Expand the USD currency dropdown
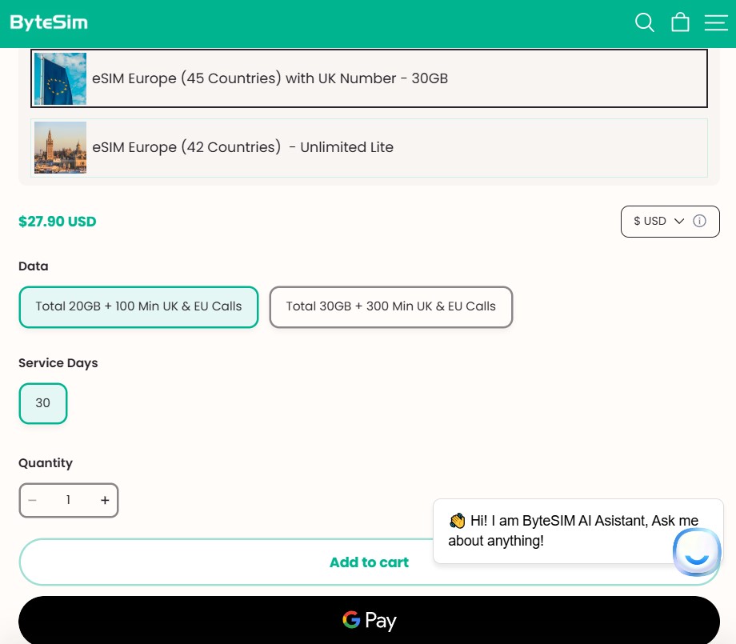Image resolution: width=736 pixels, height=644 pixels. tap(658, 221)
